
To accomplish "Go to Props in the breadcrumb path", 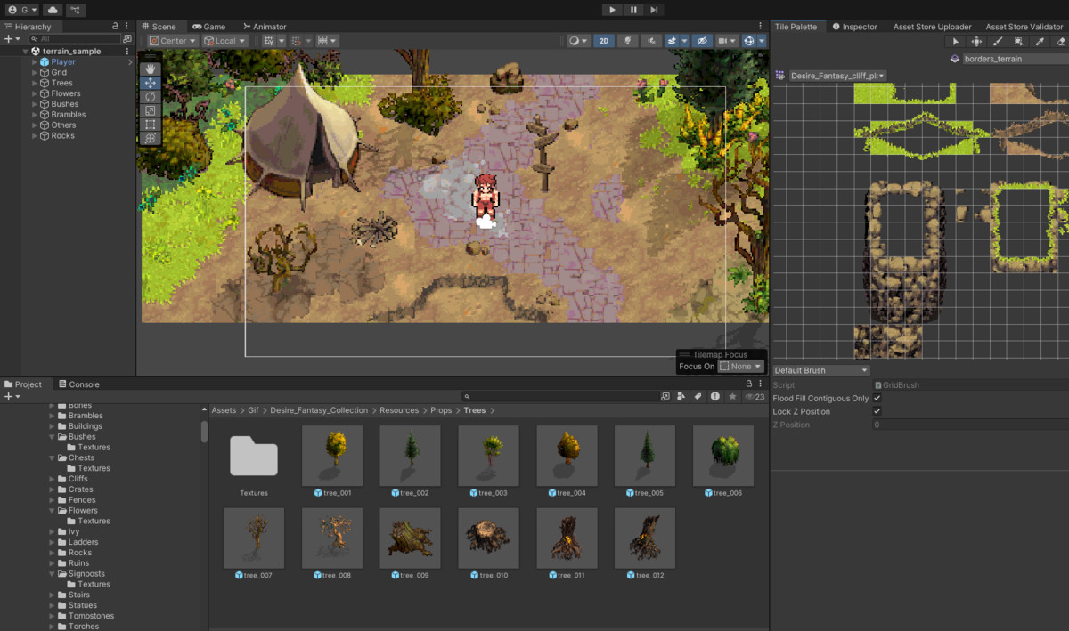I will [441, 410].
